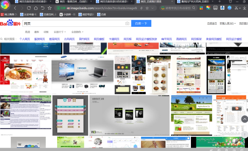
Task: Open a new browser tab with plus
Action: point(220,2)
